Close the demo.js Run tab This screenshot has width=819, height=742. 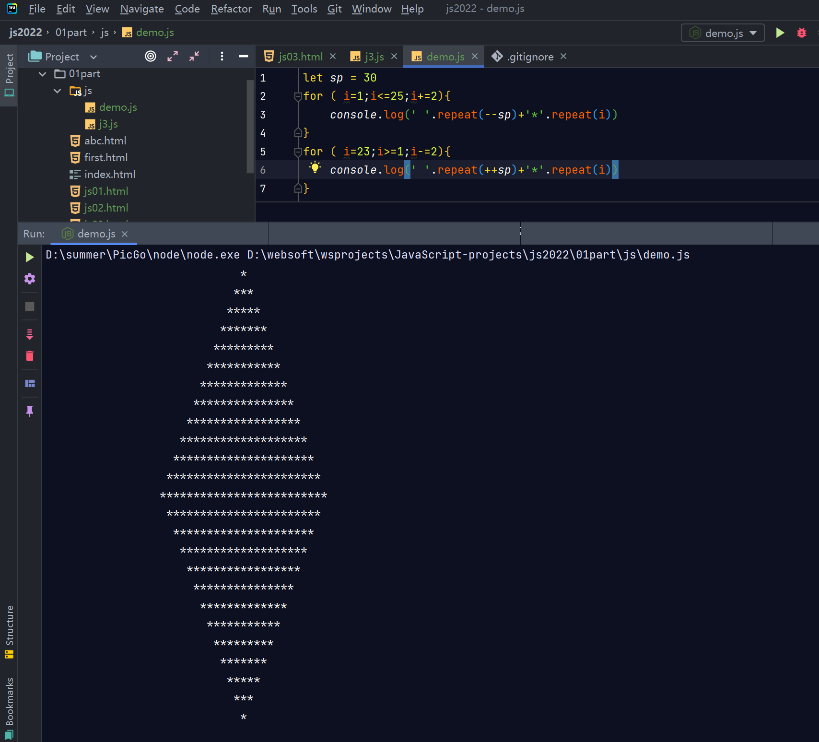point(125,234)
